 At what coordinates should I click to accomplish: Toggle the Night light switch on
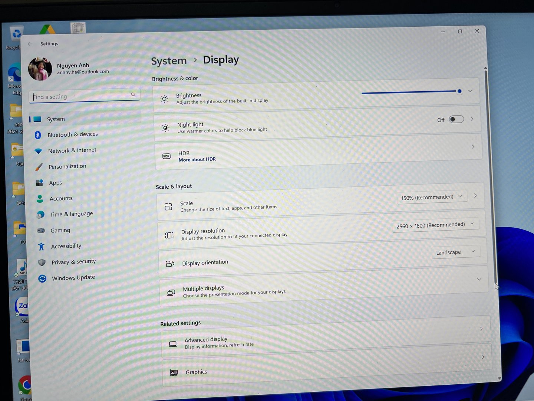point(456,119)
